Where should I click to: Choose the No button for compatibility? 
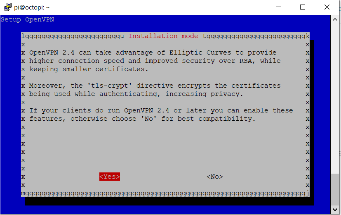(x=215, y=177)
